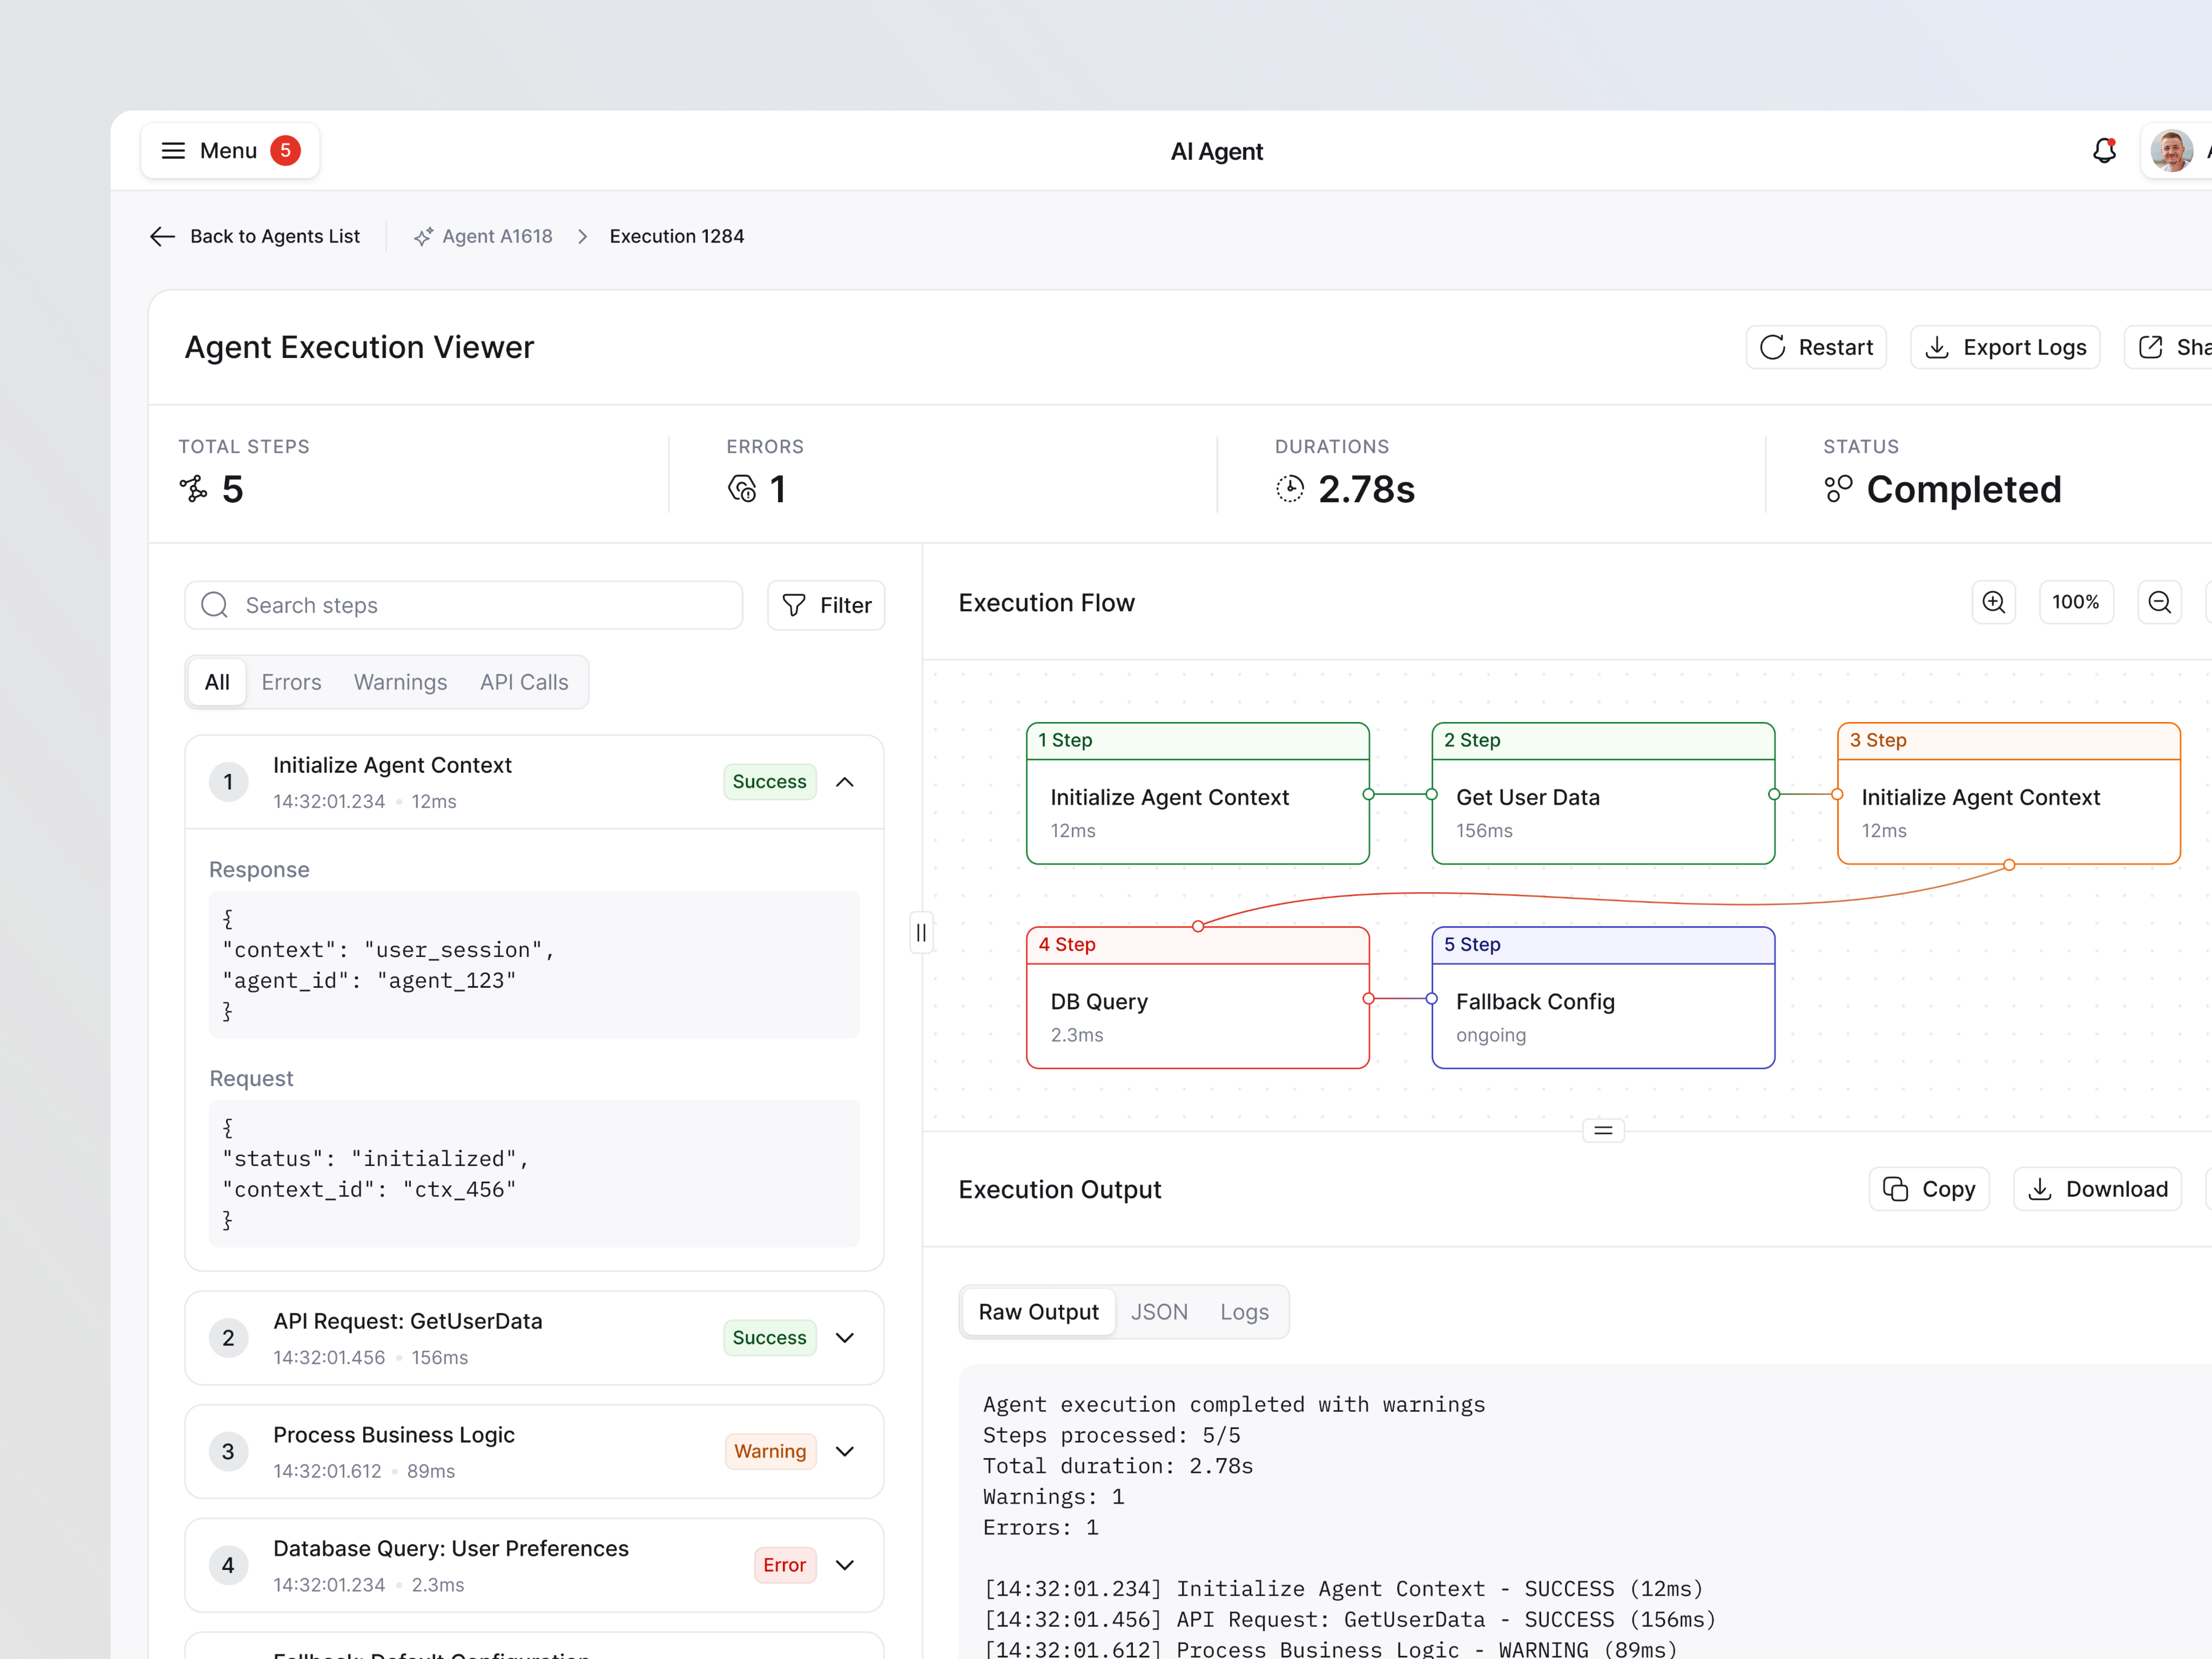The height and width of the screenshot is (1659, 2212).
Task: Click the Request code block
Action: (x=534, y=1174)
